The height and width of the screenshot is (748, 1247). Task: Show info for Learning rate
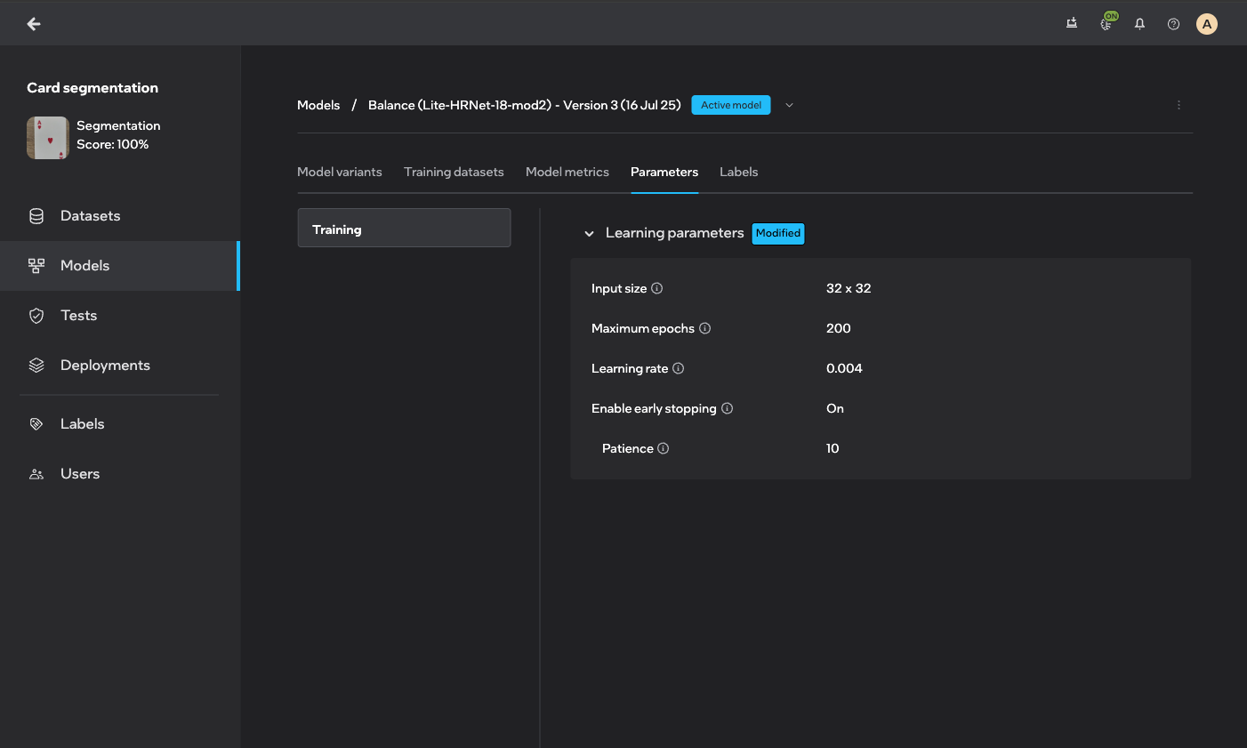[678, 368]
